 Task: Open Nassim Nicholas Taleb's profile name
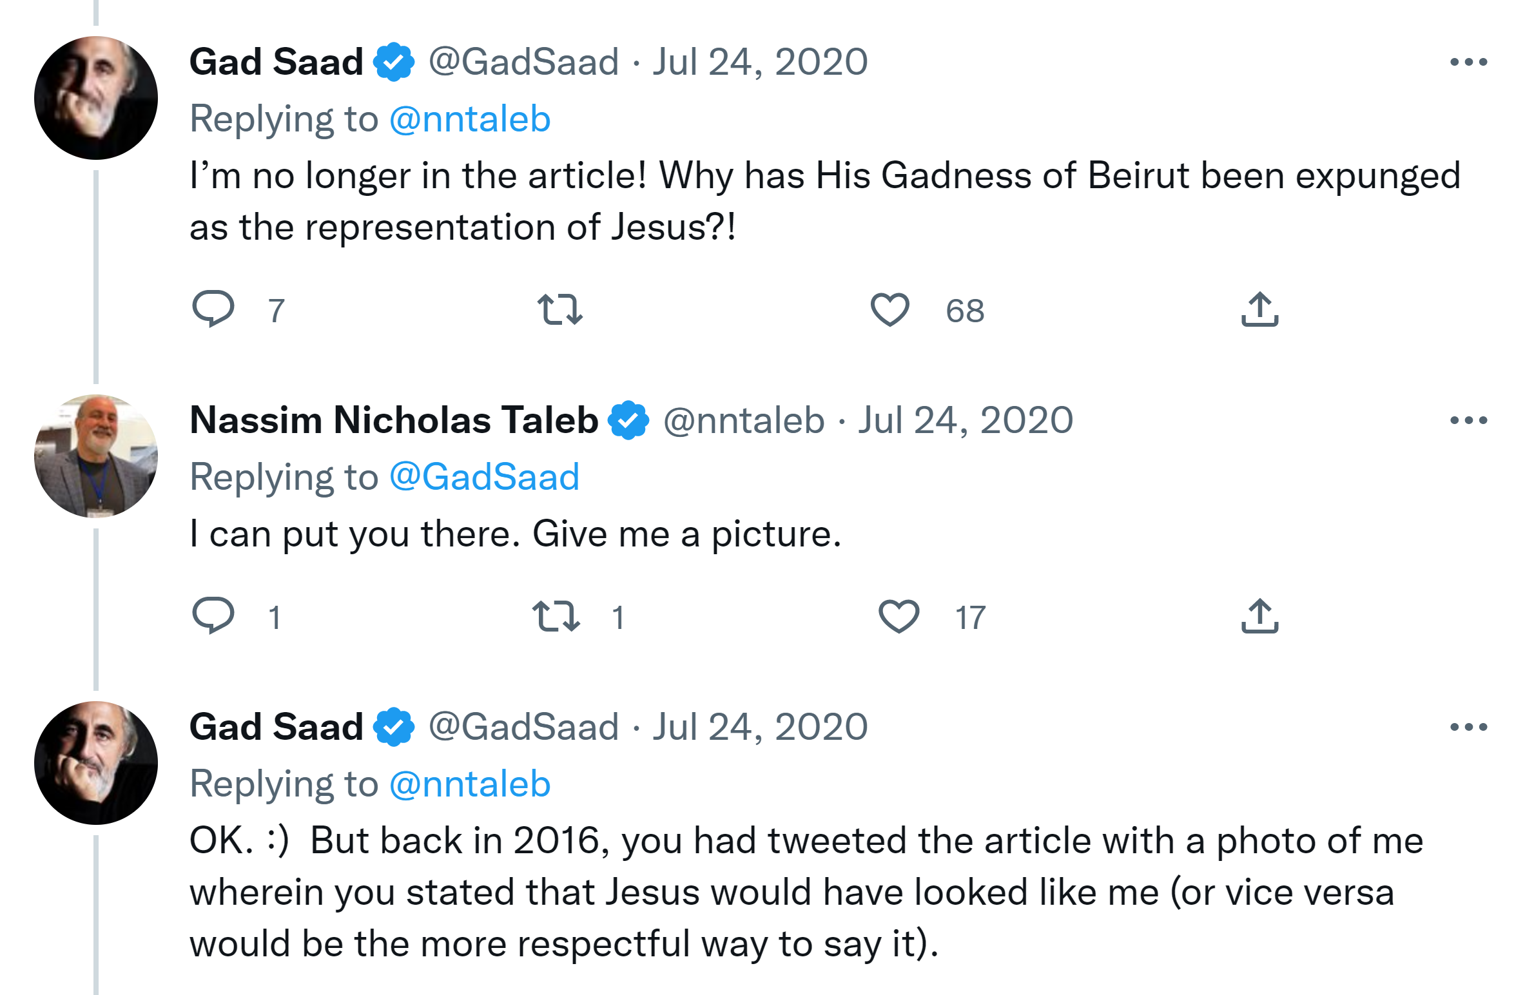click(394, 420)
